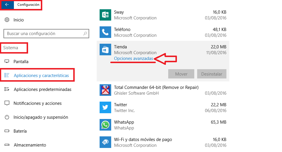Select the Teléfono app name

122,29
